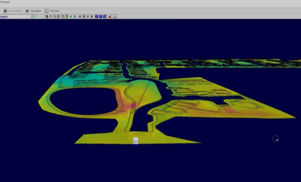Click the traffic light color icon
Viewport: 301px width, 182px height.
pos(67,16)
